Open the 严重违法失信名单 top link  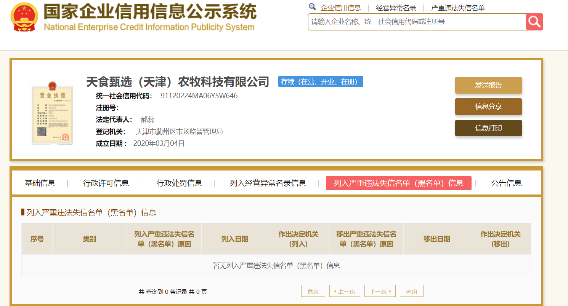coord(458,8)
